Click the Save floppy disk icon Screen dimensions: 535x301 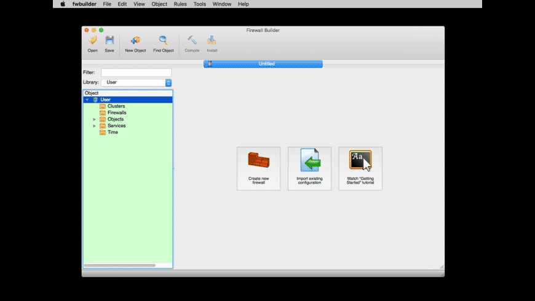(109, 41)
